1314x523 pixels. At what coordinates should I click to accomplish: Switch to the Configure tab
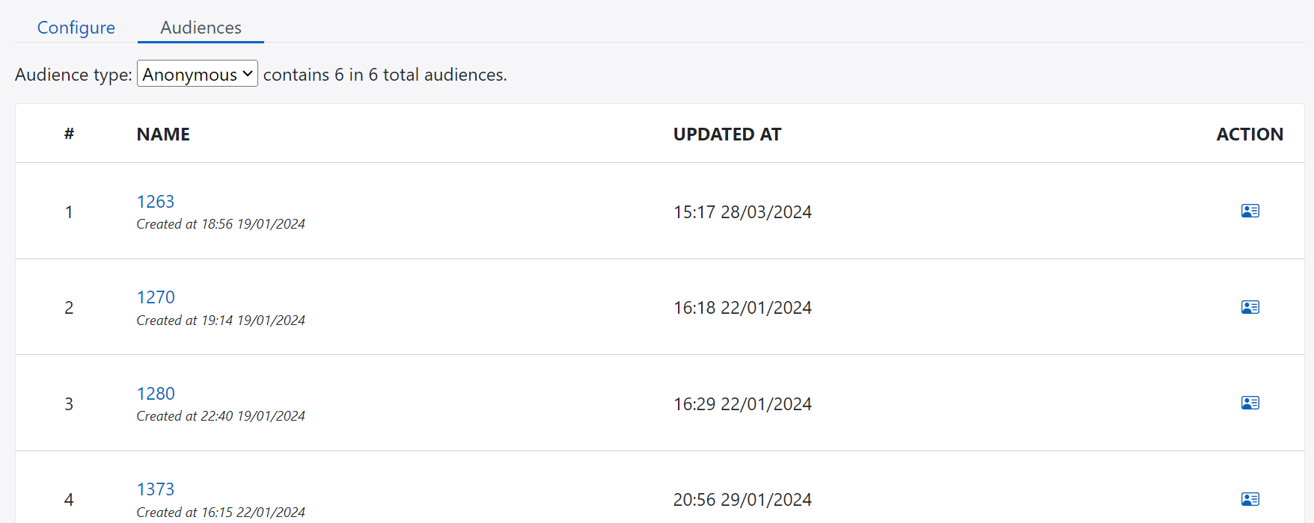[76, 27]
